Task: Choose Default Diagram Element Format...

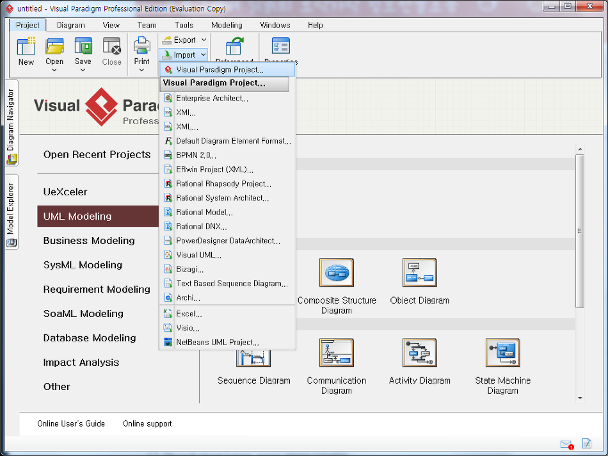Action: point(227,141)
